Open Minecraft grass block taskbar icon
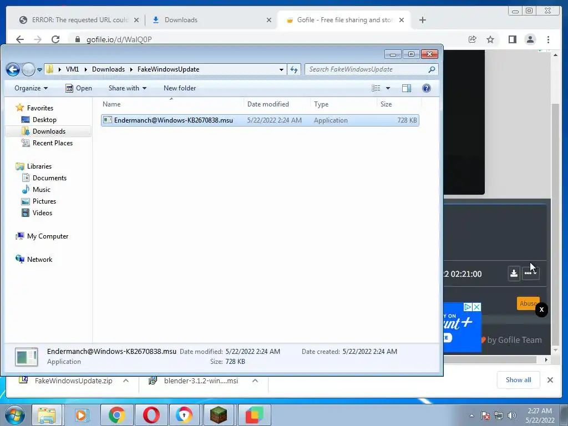The width and height of the screenshot is (568, 426). click(219, 415)
